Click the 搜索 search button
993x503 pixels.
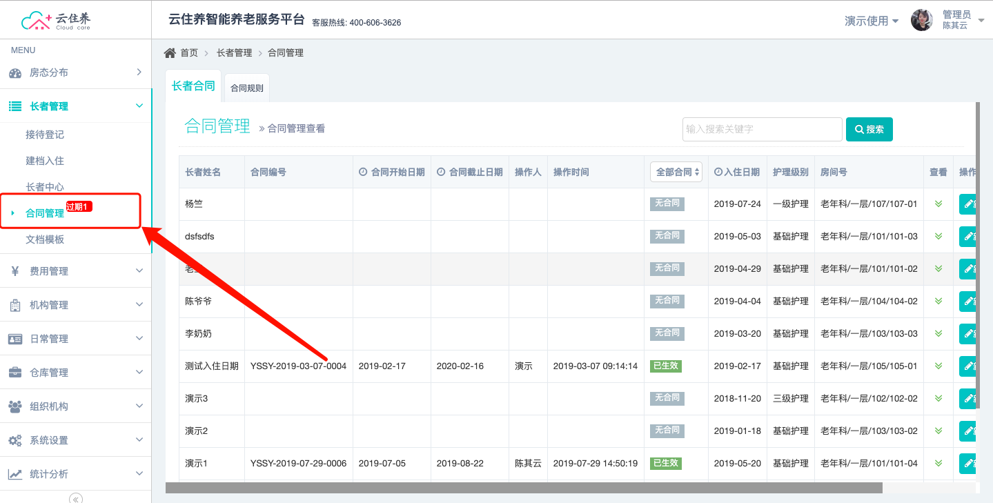pyautogui.click(x=869, y=129)
